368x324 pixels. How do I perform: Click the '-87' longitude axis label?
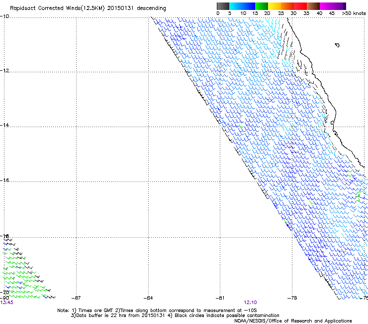click(x=76, y=298)
